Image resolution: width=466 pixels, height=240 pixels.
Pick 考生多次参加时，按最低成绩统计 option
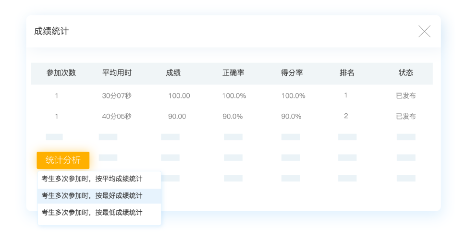pyautogui.click(x=92, y=213)
